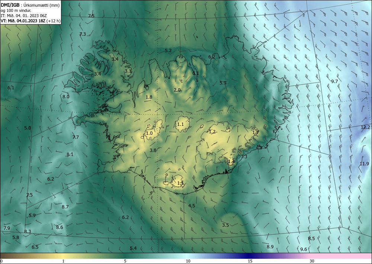The width and height of the screenshot is (372, 264).
Task: Click the 12.2 value at the right edge
Action: coord(365,127)
